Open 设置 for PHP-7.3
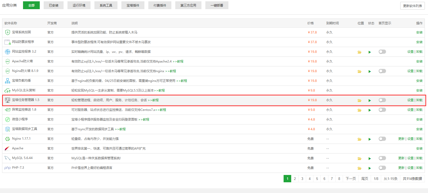428x193 pixels. coord(410,168)
